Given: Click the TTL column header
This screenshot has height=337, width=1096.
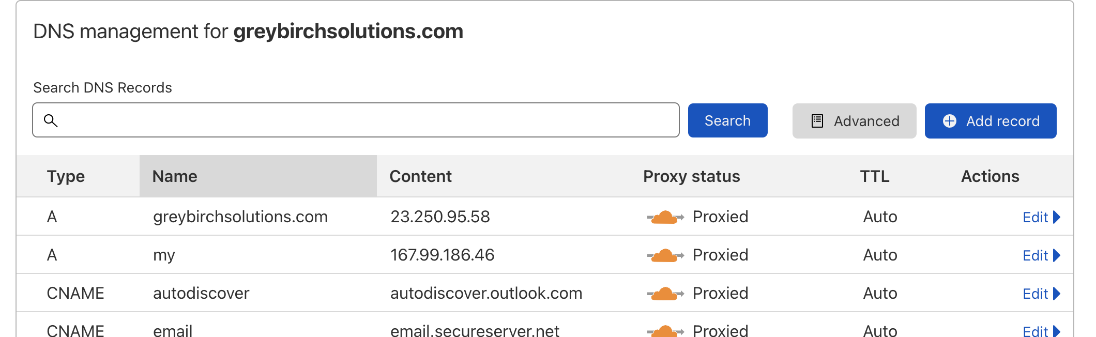Looking at the screenshot, I should click(x=874, y=176).
